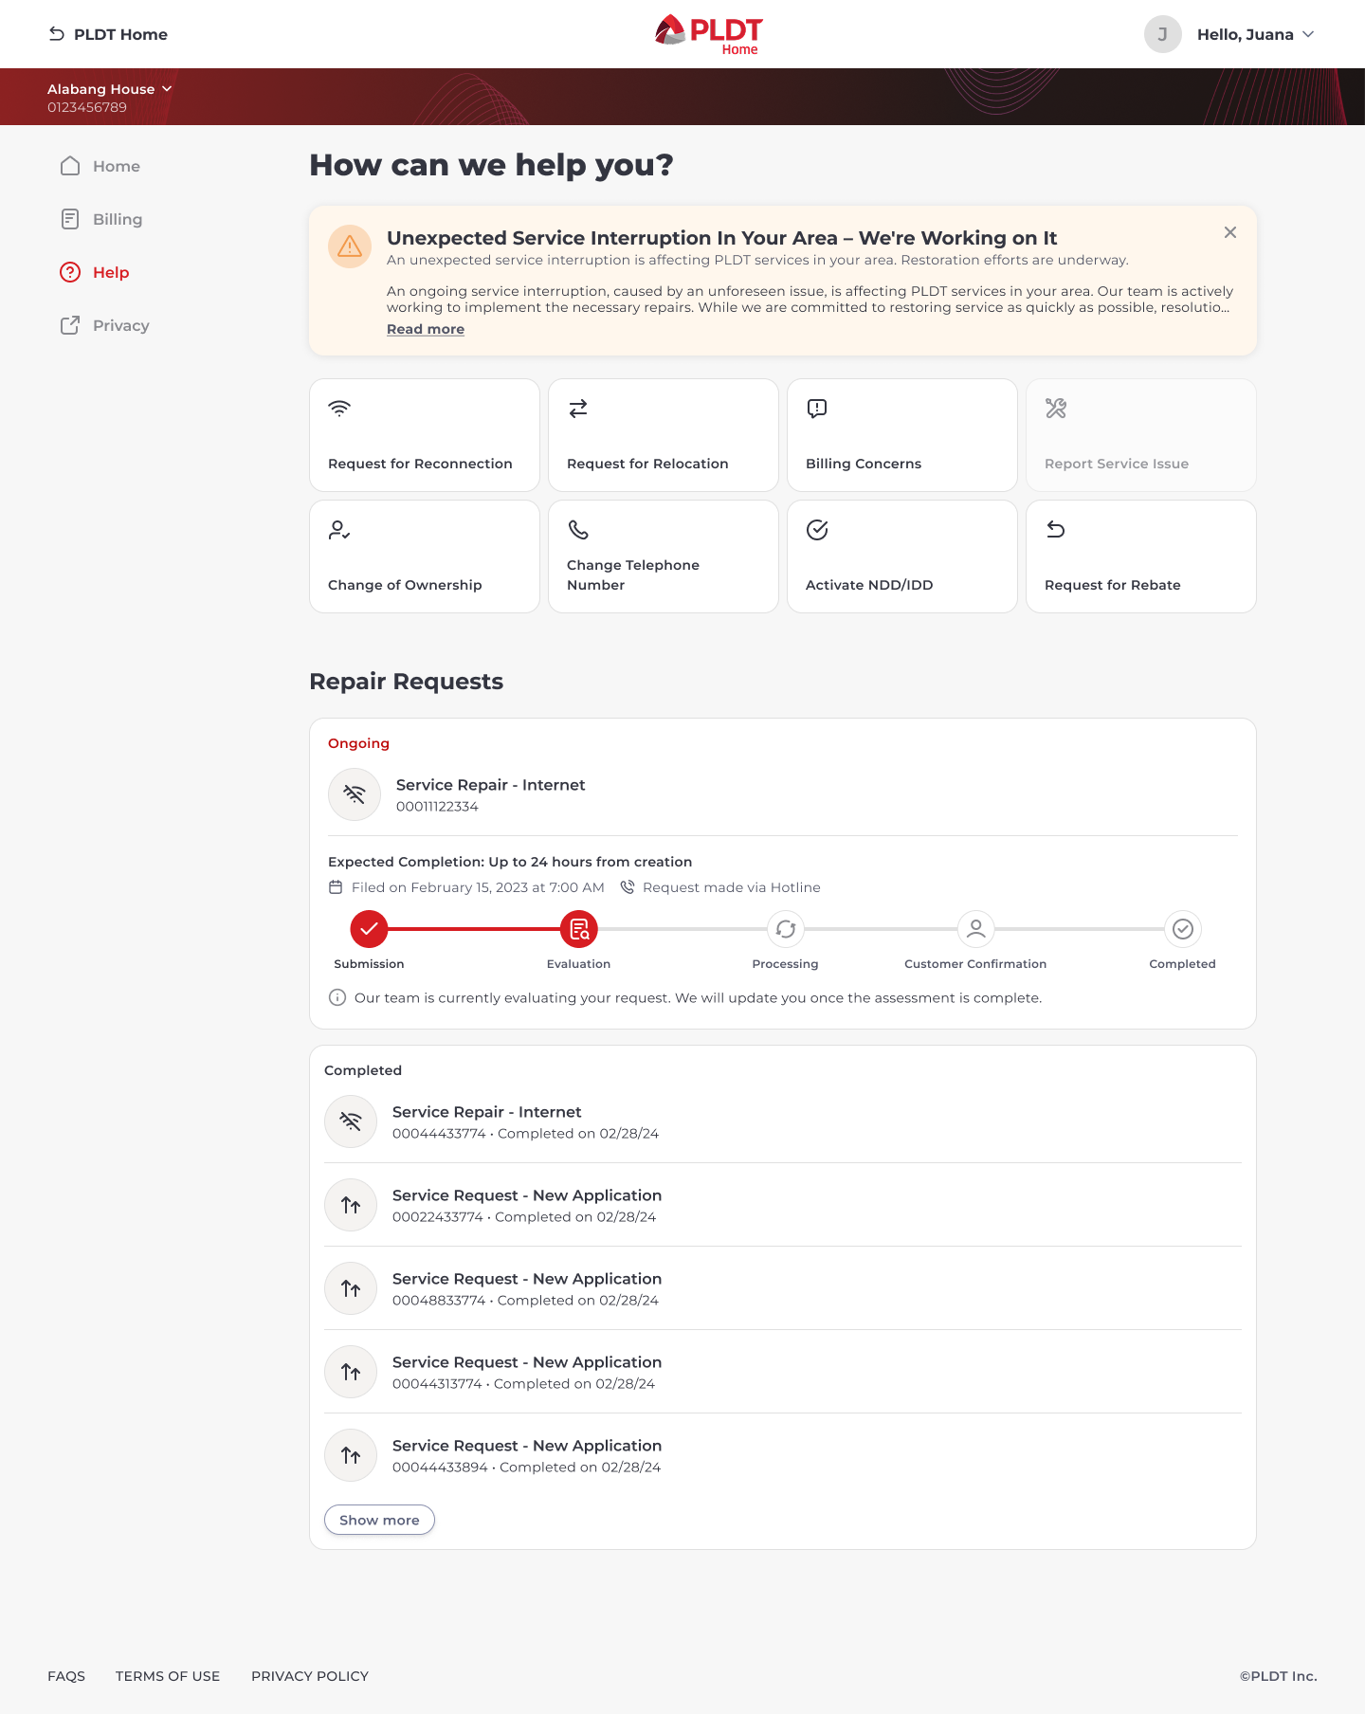Click the Expected Completion text
Image resolution: width=1365 pixels, height=1714 pixels.
tap(510, 862)
